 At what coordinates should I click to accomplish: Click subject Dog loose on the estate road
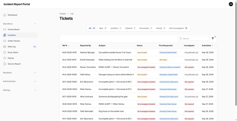click(x=111, y=111)
